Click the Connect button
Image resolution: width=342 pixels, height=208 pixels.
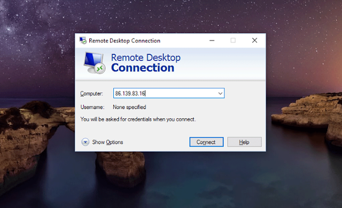(206, 142)
